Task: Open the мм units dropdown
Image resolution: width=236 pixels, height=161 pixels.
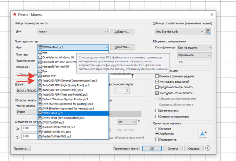Action: [x=128, y=122]
